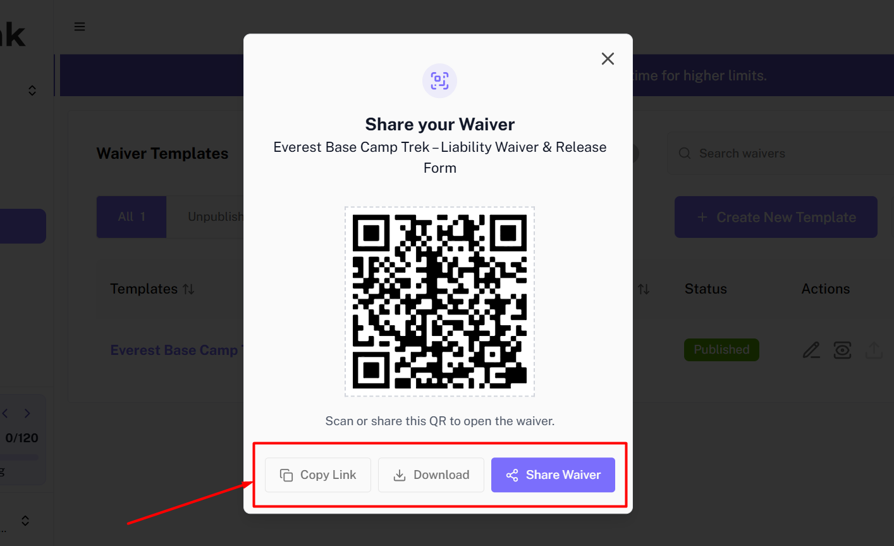
Task: Click the Search waivers input field
Action: (784, 154)
